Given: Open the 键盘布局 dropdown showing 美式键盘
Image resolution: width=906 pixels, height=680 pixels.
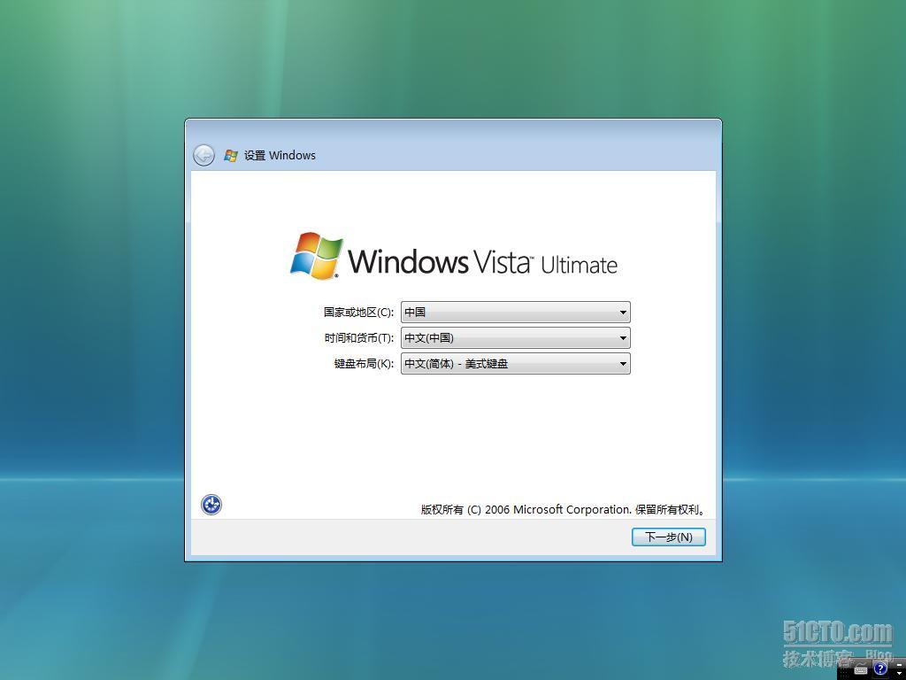Looking at the screenshot, I should click(516, 364).
